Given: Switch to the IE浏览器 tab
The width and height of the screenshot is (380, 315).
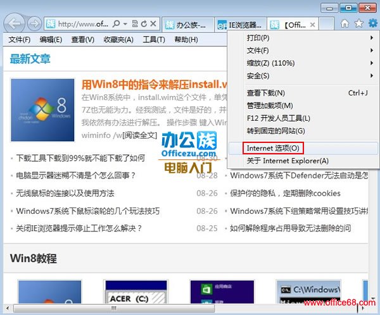Looking at the screenshot, I should (x=241, y=25).
